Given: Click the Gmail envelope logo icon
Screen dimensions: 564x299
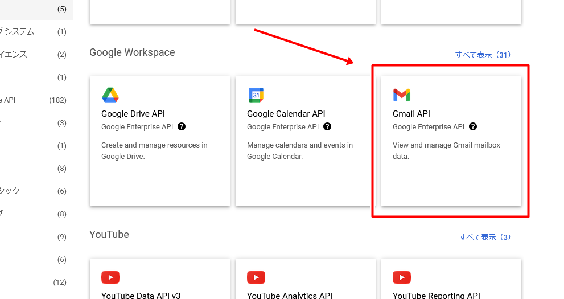Looking at the screenshot, I should (x=402, y=95).
